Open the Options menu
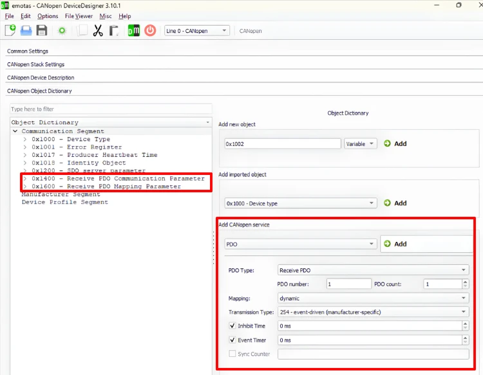 [48, 16]
